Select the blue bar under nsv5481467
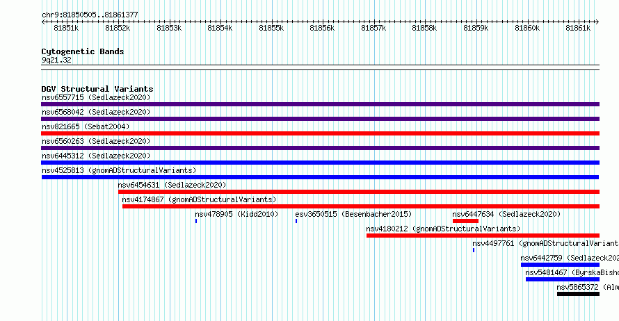The image size is (619, 321). point(563,279)
